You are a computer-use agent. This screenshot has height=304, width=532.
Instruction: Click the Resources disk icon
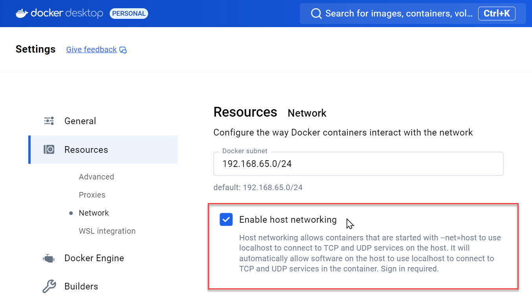coord(49,150)
